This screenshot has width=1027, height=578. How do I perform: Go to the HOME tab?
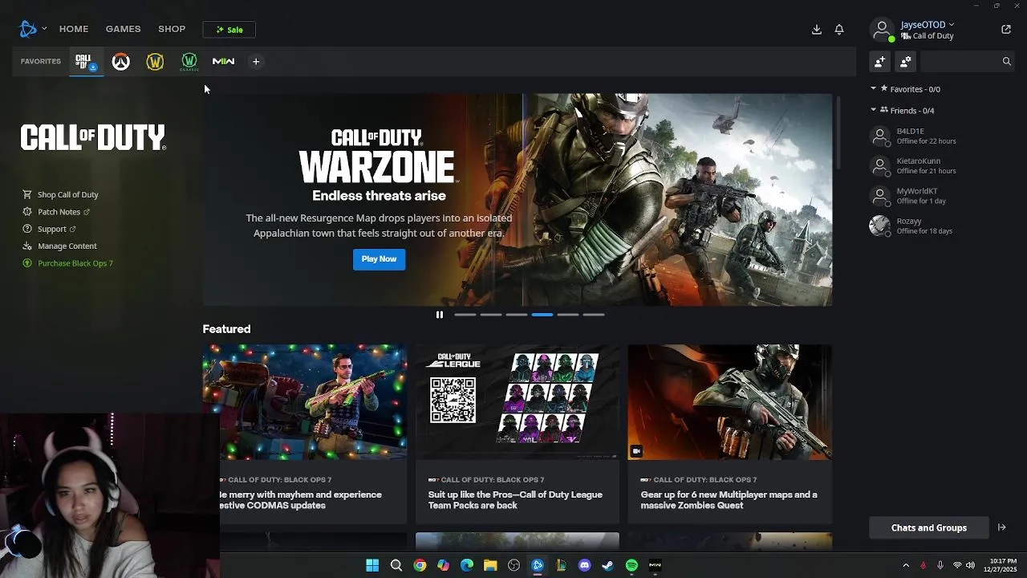click(x=74, y=29)
